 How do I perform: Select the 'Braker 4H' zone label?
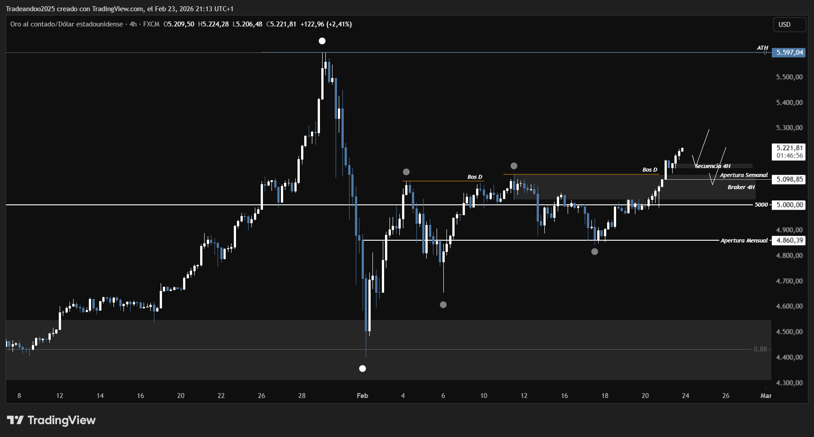pos(741,187)
